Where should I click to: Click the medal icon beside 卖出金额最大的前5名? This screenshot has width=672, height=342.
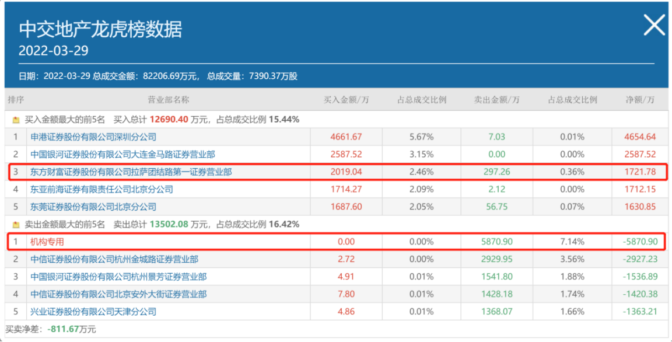point(15,224)
